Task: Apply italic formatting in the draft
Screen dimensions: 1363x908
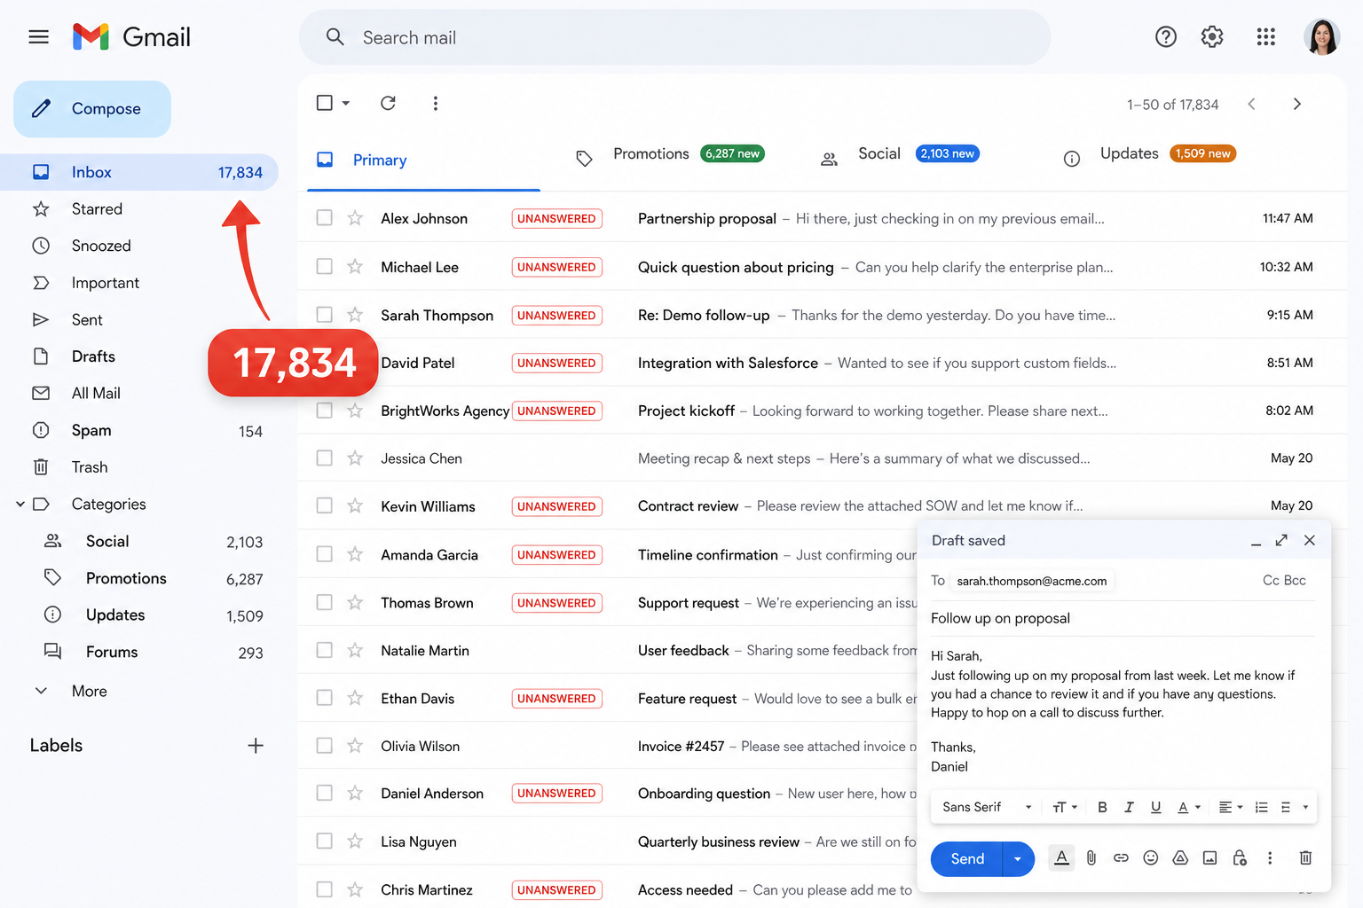Action: [x=1129, y=807]
